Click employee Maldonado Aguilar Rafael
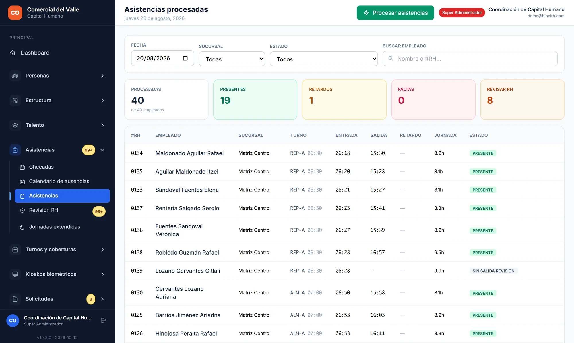Viewport: 574px width, 343px height. [189, 153]
